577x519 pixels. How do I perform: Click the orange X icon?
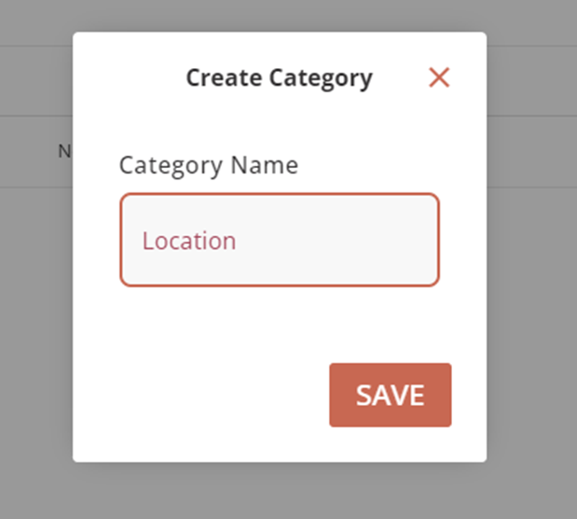[x=439, y=77]
